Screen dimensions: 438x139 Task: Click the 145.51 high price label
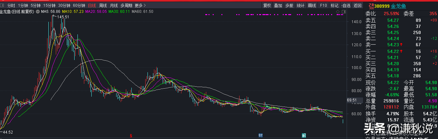63,17
